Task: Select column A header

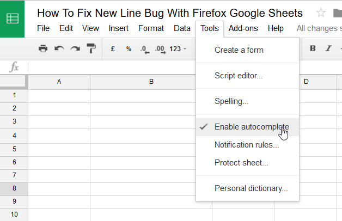Action: tap(59, 82)
